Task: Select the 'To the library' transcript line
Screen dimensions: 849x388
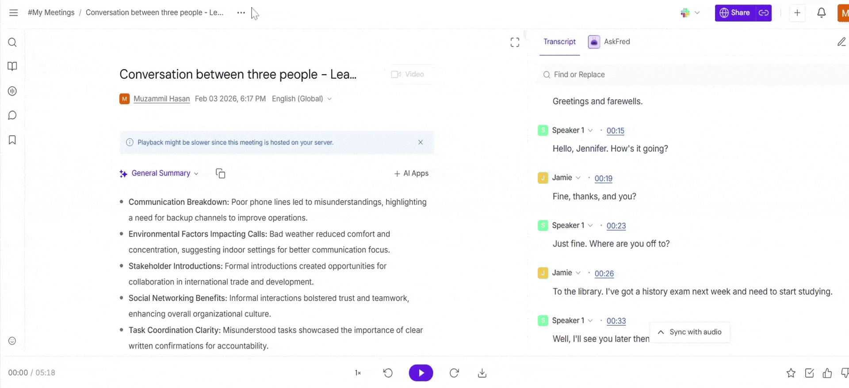Action: pos(692,292)
